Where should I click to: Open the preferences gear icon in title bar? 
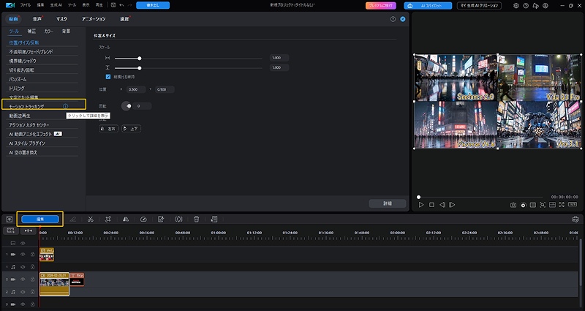click(x=516, y=6)
